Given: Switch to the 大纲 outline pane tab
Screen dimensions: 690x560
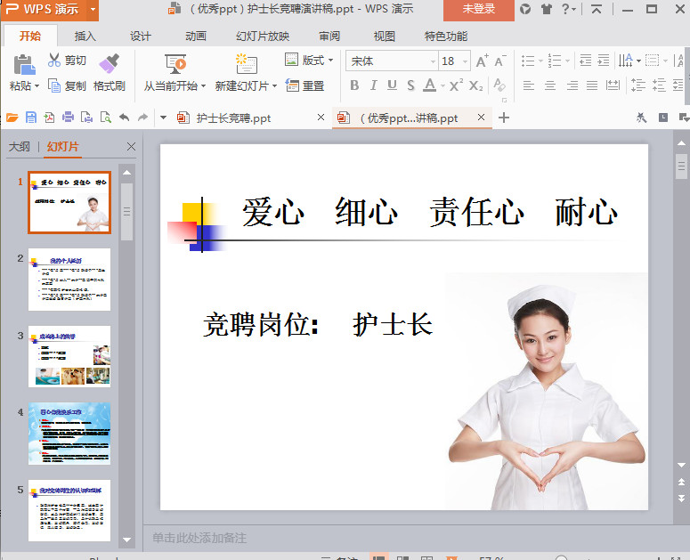Looking at the screenshot, I should click(x=20, y=147).
